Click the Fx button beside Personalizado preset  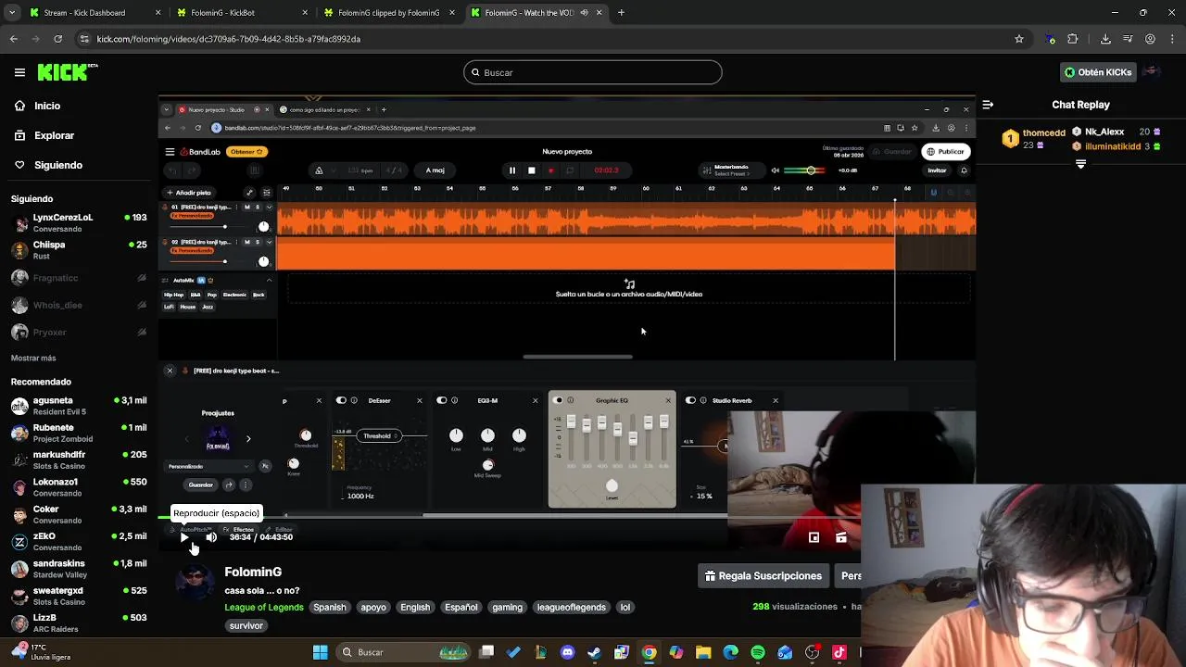pos(265,466)
